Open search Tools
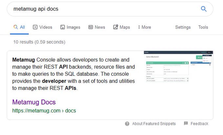Screen dimensions: 223x135 pyautogui.click(x=203, y=27)
